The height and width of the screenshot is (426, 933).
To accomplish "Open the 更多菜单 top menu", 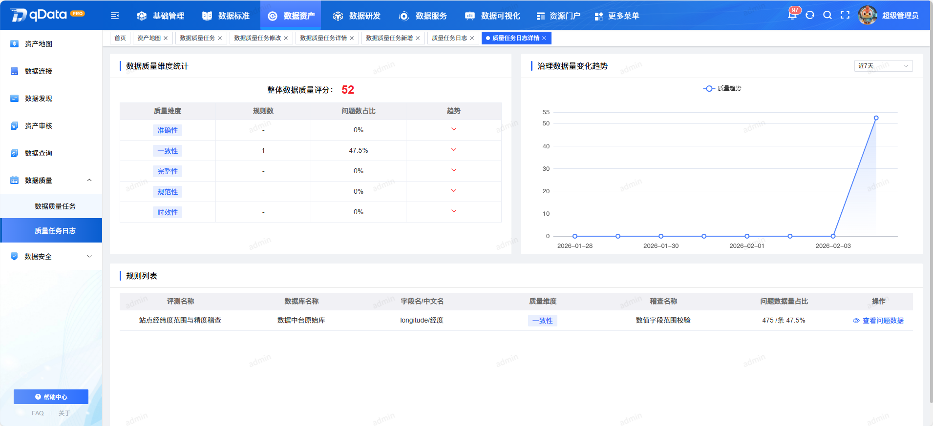I will pos(617,16).
